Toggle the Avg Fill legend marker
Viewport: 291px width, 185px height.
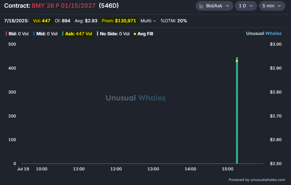(143, 34)
